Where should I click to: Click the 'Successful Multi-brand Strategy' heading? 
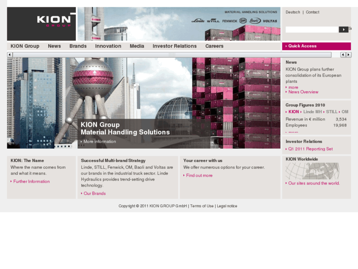pos(113,160)
